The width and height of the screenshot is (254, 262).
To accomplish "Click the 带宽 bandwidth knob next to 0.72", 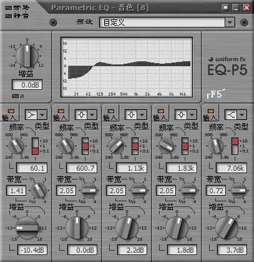I will [238, 190].
